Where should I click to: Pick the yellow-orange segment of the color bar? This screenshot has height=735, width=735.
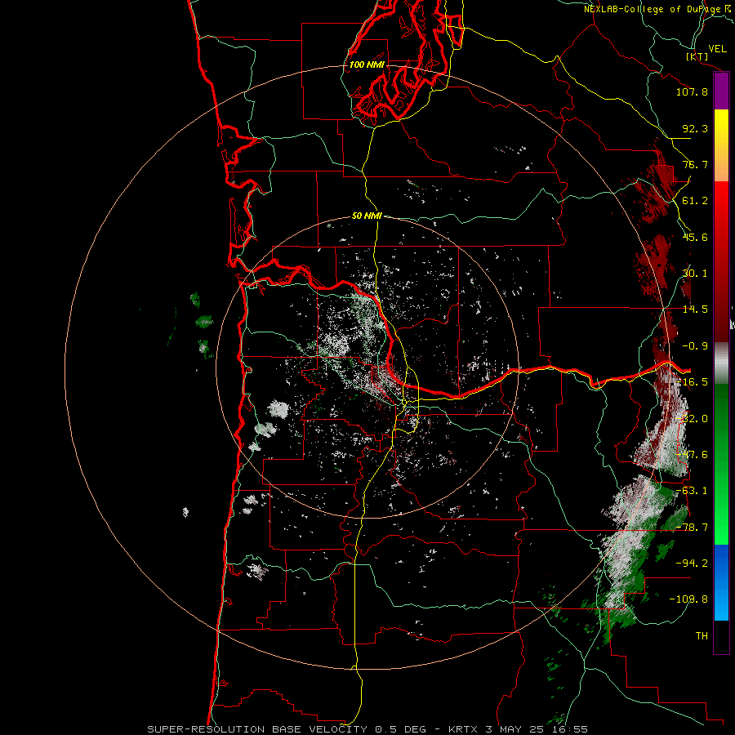pyautogui.click(x=721, y=146)
